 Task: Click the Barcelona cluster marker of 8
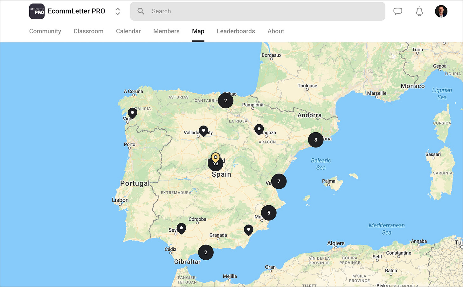point(316,140)
